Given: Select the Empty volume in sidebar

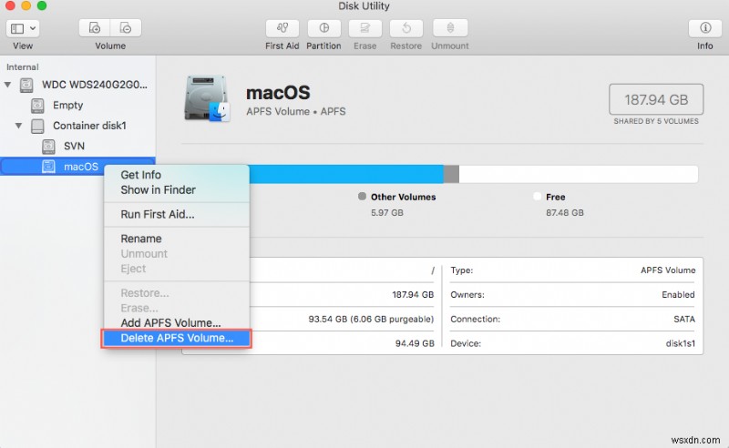Looking at the screenshot, I should (67, 105).
